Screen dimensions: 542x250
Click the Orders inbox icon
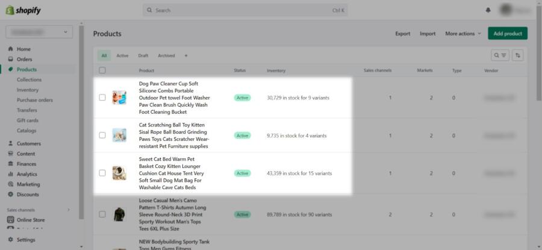11,59
